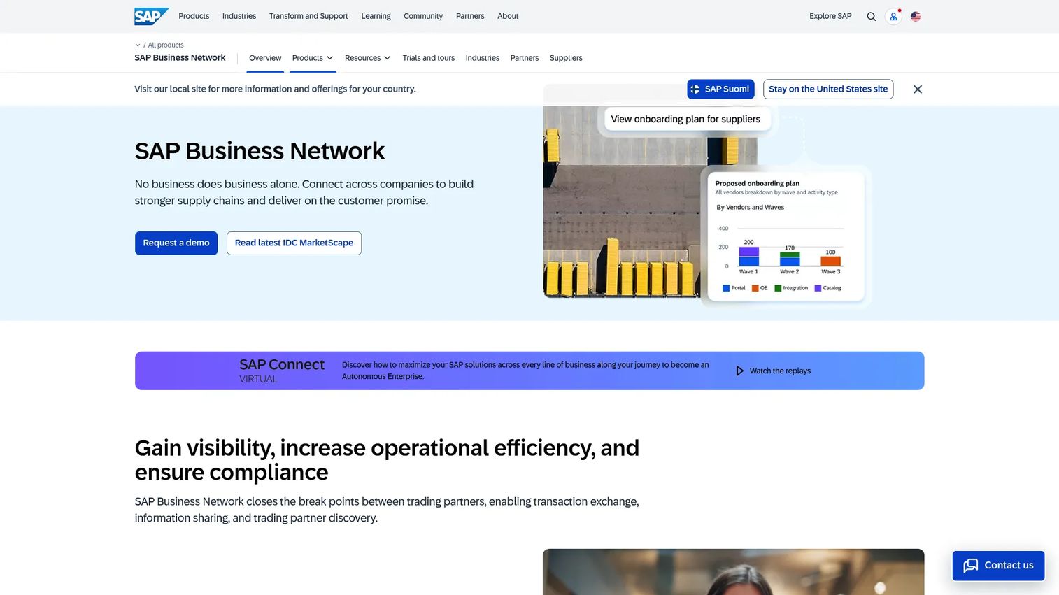This screenshot has height=595, width=1059.
Task: Open Transform and Support menu
Action: click(308, 16)
